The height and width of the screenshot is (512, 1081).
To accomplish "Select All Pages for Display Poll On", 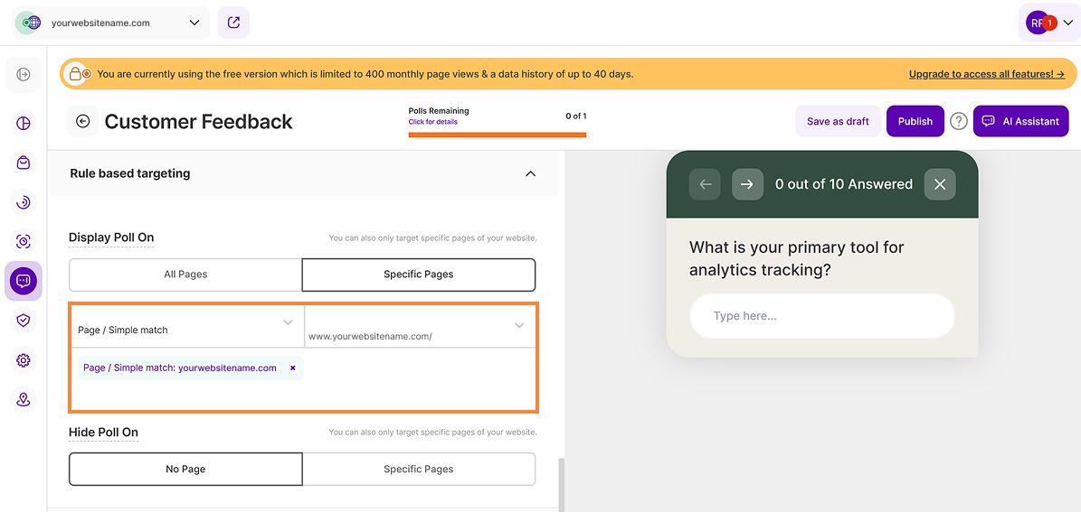I will tap(185, 274).
